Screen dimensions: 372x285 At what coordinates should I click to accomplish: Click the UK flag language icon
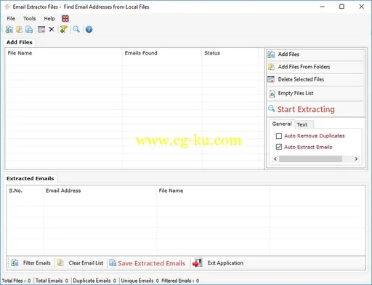coord(65,18)
